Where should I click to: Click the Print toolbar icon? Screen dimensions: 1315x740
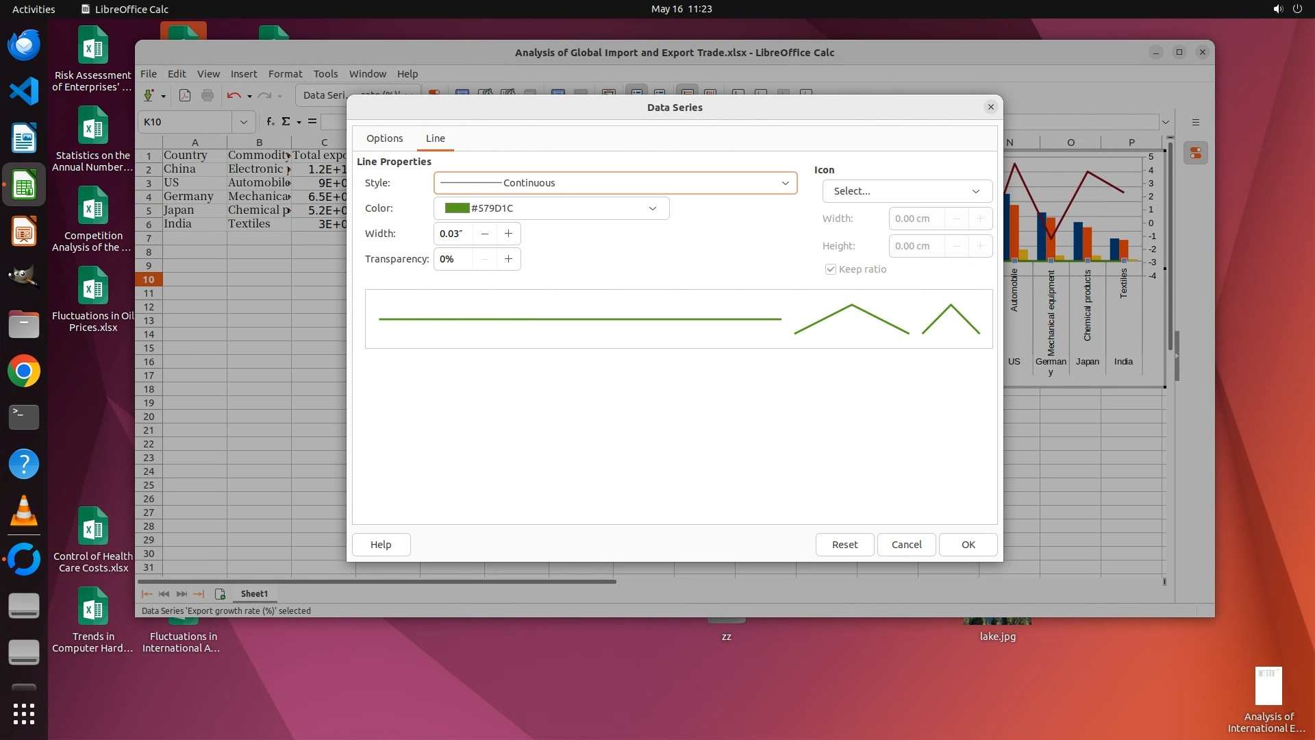click(x=208, y=95)
